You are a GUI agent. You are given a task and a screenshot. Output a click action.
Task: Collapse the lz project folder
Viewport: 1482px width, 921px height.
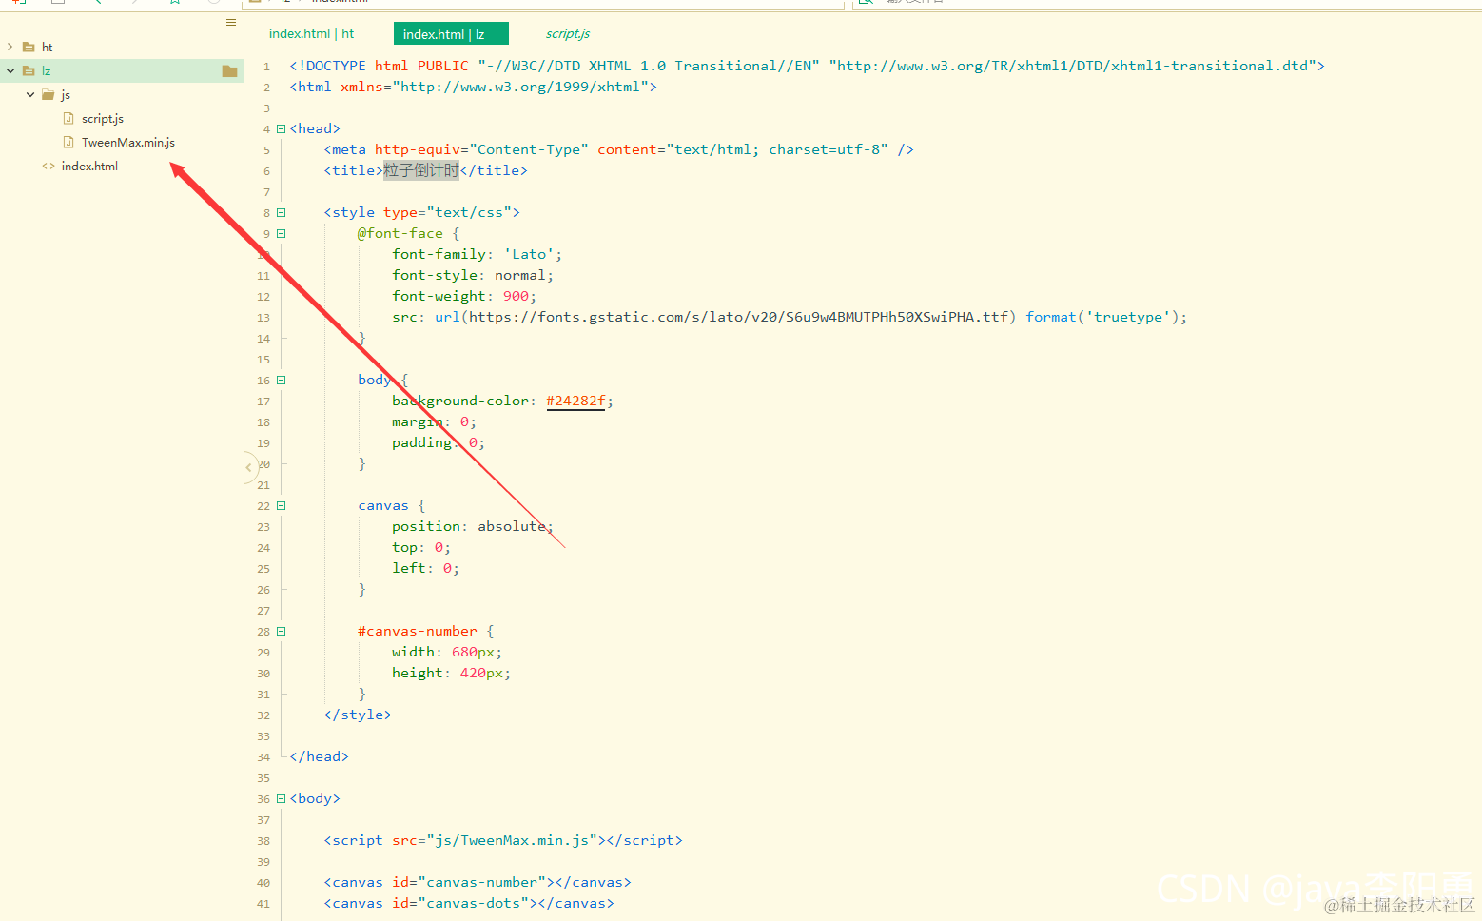10,70
